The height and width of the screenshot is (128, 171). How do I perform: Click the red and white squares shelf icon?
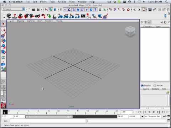point(89,16)
